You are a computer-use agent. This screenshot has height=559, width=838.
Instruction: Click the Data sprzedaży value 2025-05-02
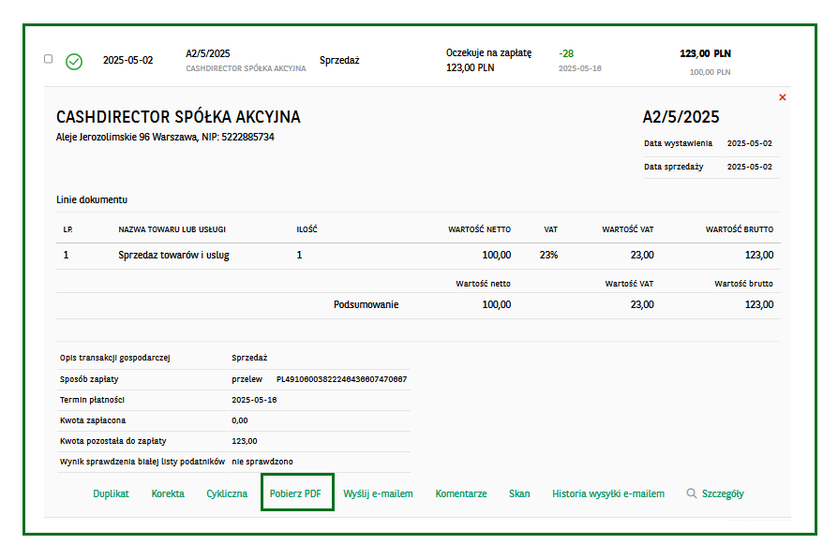pyautogui.click(x=749, y=167)
